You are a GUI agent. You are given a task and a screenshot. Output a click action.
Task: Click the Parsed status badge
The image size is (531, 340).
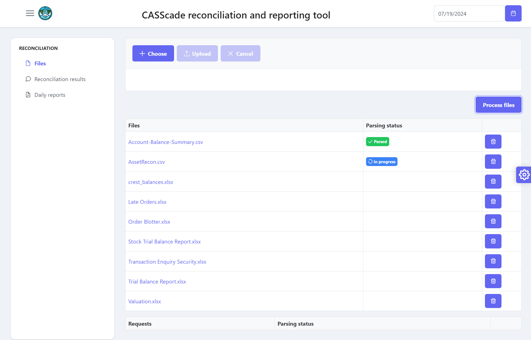[377, 142]
